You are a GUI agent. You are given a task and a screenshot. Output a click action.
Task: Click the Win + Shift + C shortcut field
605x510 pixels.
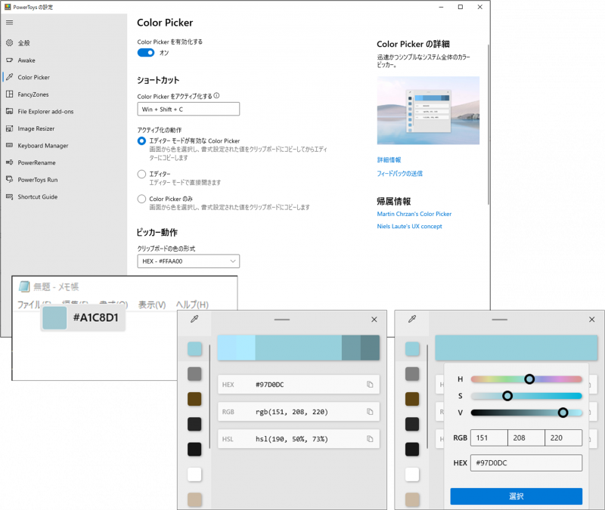tap(188, 109)
